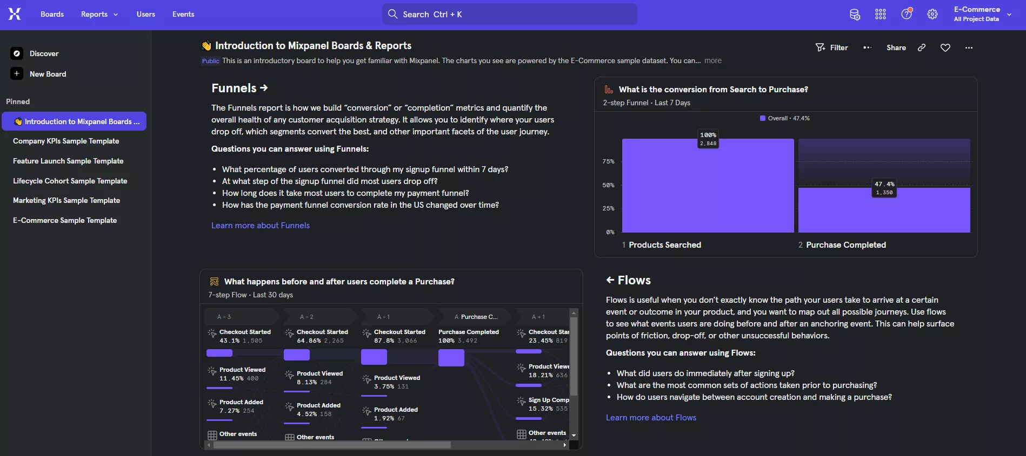Click the New Board plus icon
The width and height of the screenshot is (1026, 456).
tap(17, 74)
